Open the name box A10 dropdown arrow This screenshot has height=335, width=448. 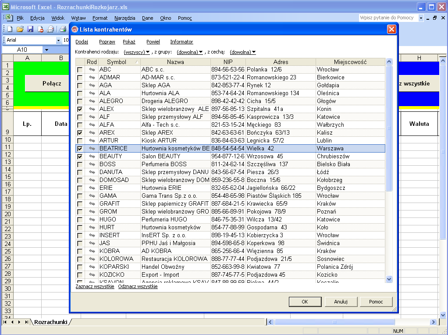pos(46,50)
